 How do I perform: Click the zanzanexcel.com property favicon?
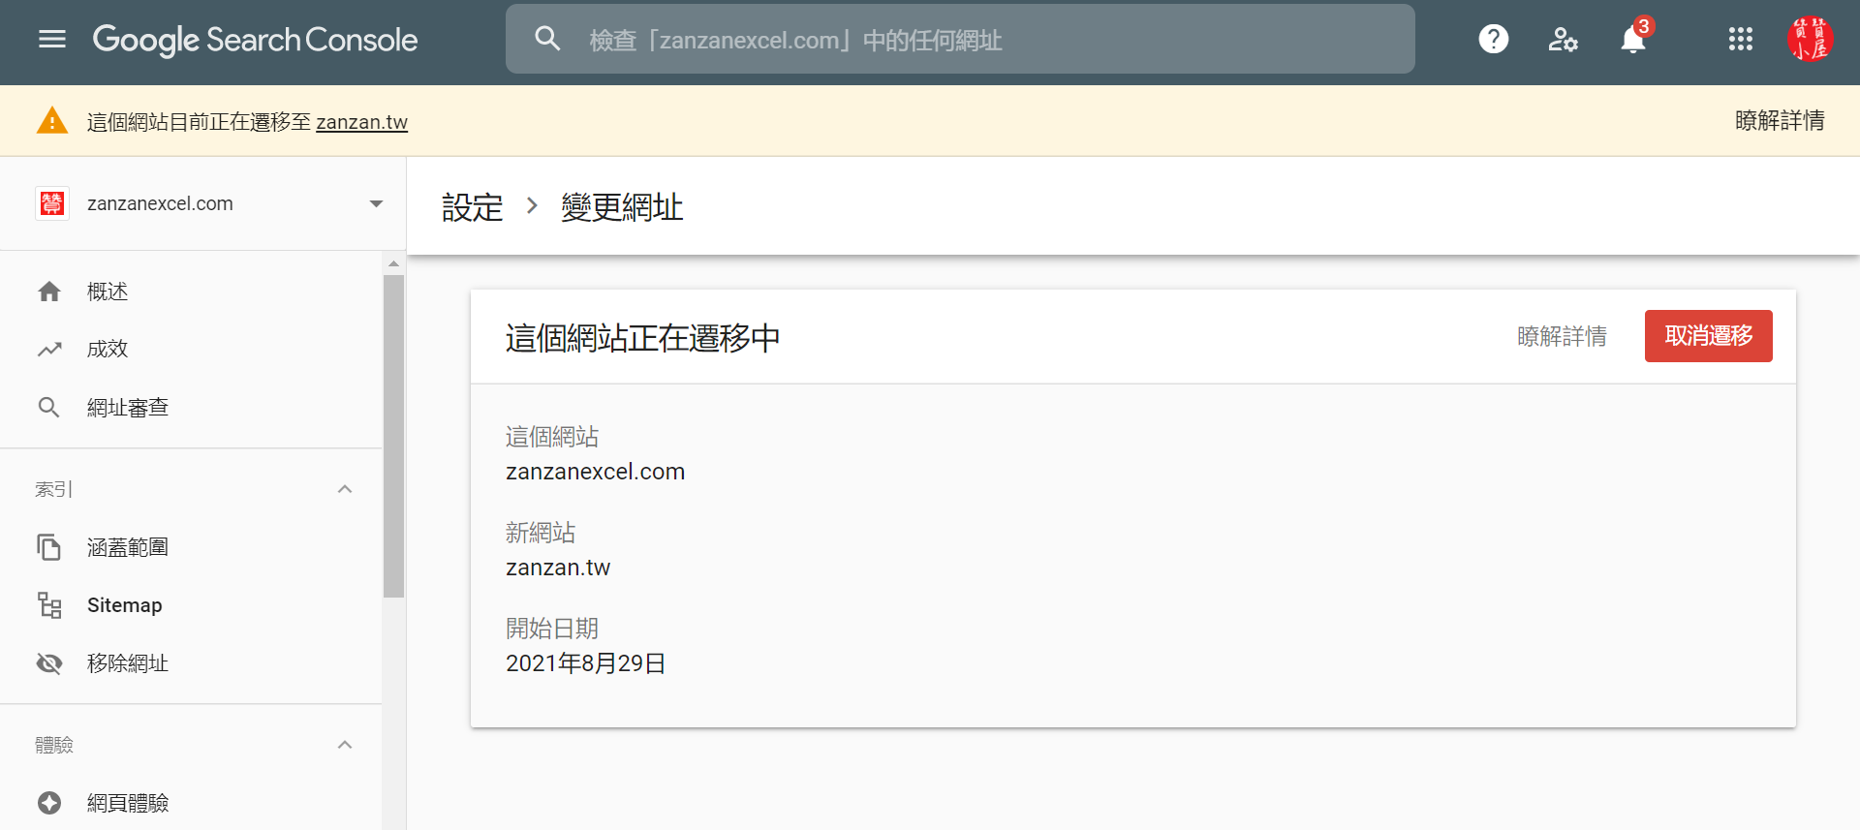[x=52, y=203]
